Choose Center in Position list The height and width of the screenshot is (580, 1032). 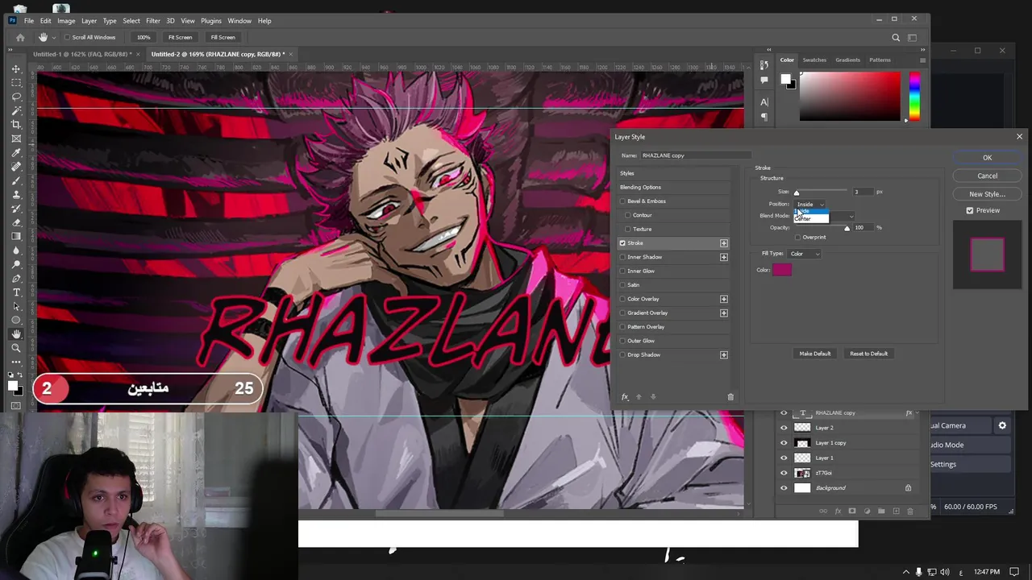[x=811, y=219]
